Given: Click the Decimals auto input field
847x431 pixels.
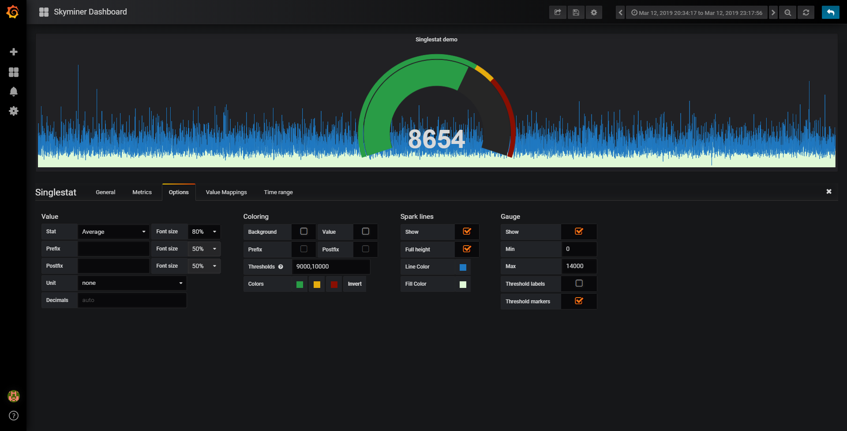Looking at the screenshot, I should pyautogui.click(x=132, y=300).
